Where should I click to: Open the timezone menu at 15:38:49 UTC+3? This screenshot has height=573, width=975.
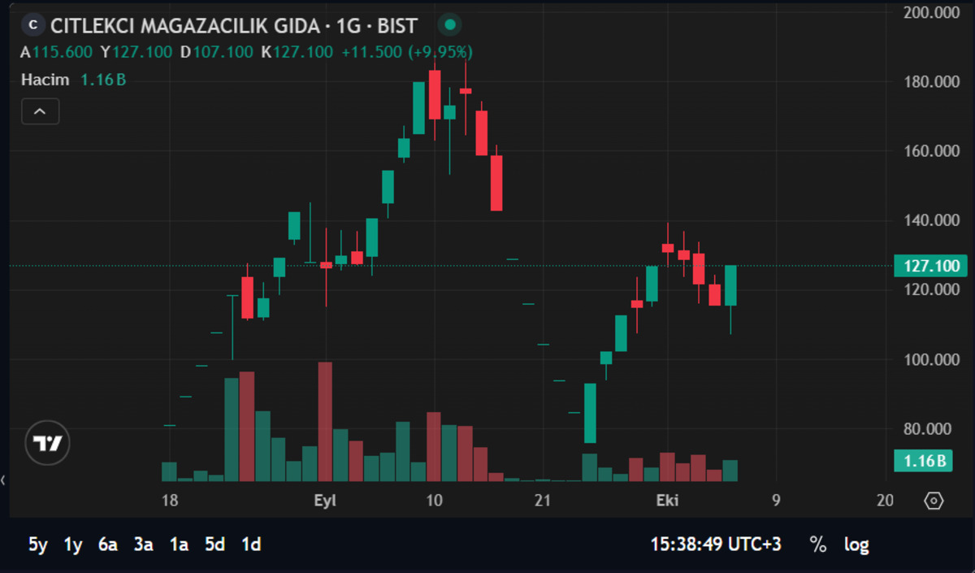pos(716,545)
